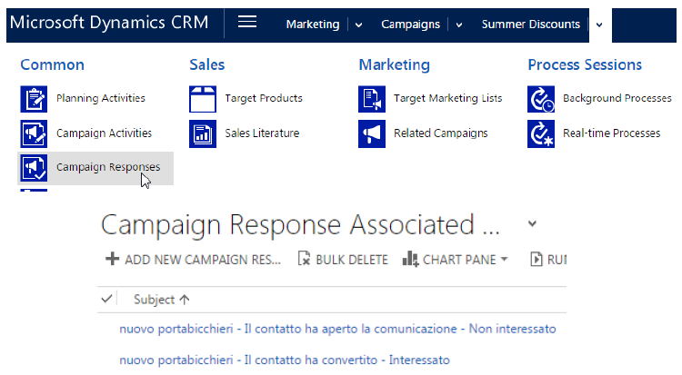Open Related Campaigns link
The image size is (682, 375).
441,133
